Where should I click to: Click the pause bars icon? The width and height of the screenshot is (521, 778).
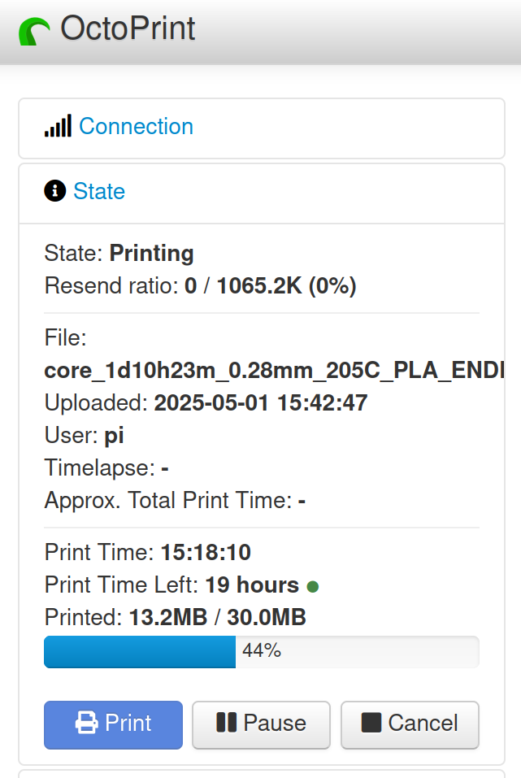pos(226,723)
